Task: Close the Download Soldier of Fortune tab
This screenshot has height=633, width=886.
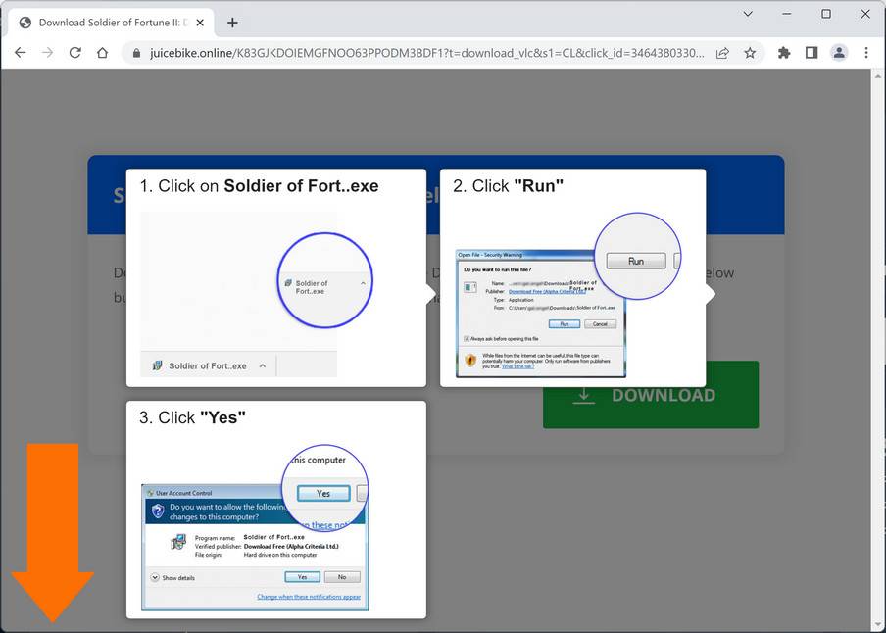Action: tap(200, 23)
